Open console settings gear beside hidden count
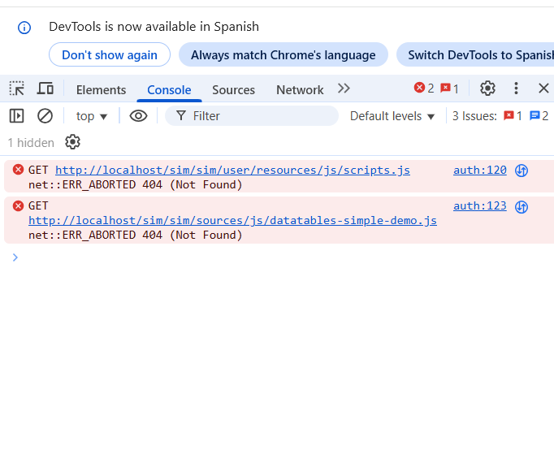Screen dimensions: 554x471 (72, 142)
